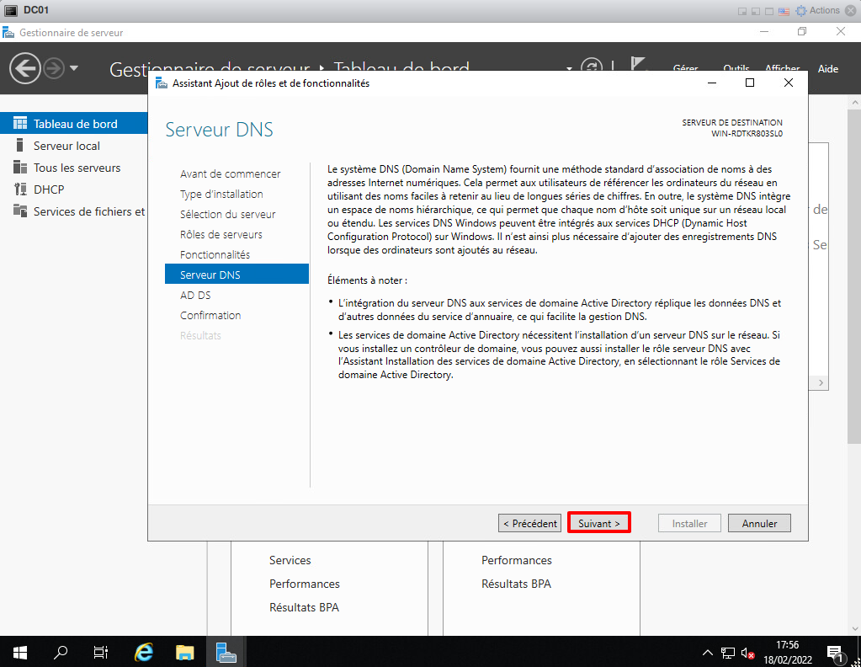Click the back navigation arrow in Server Manager

tap(25, 68)
